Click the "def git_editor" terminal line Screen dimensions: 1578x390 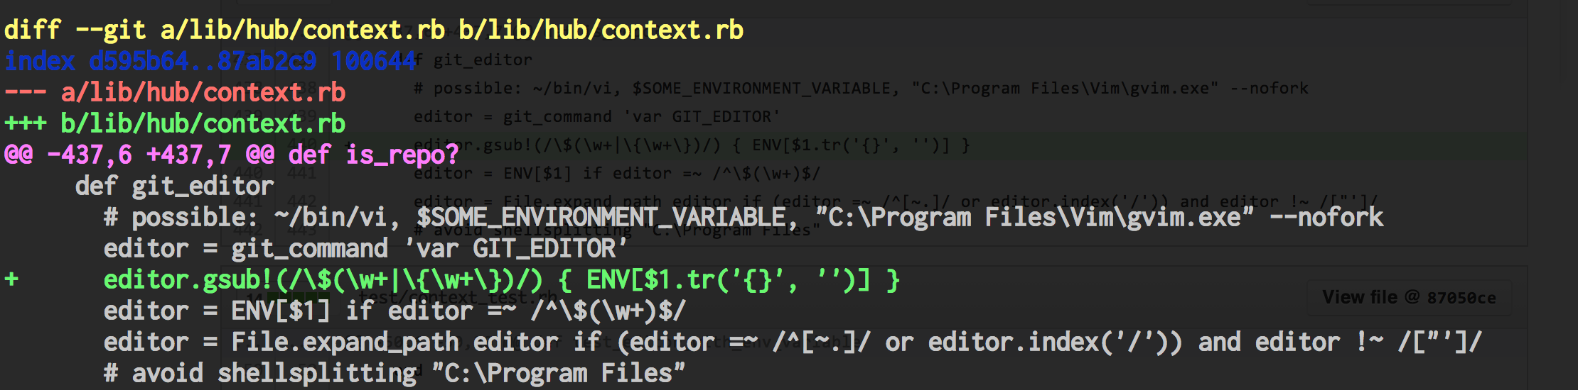pyautogui.click(x=174, y=186)
